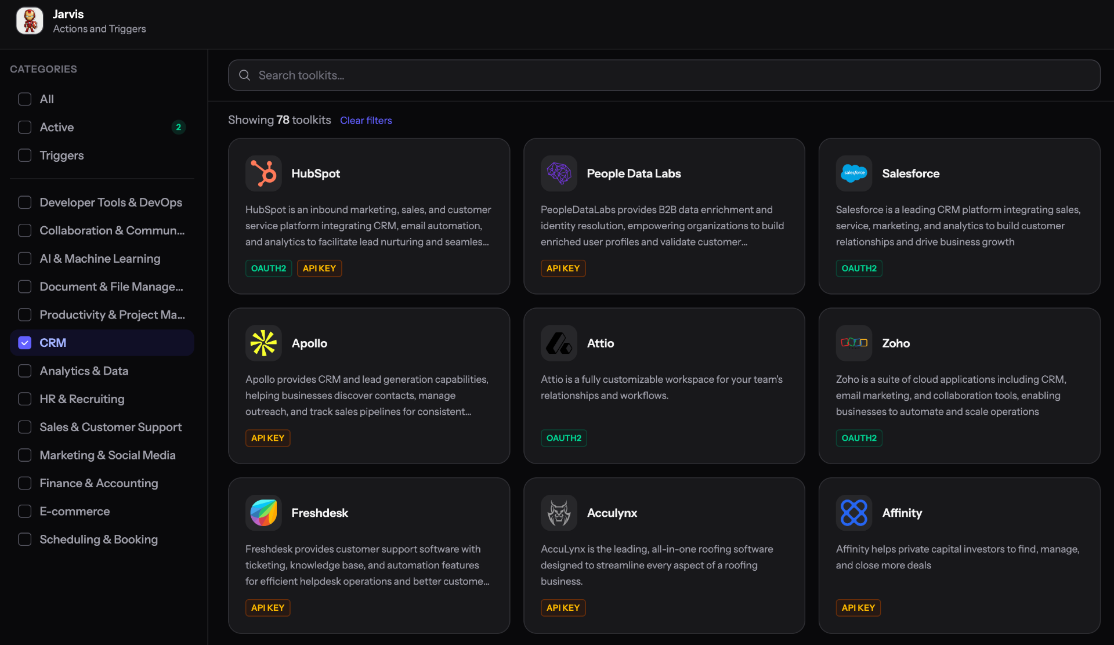Click the Zoho card title
This screenshot has width=1114, height=645.
point(896,343)
